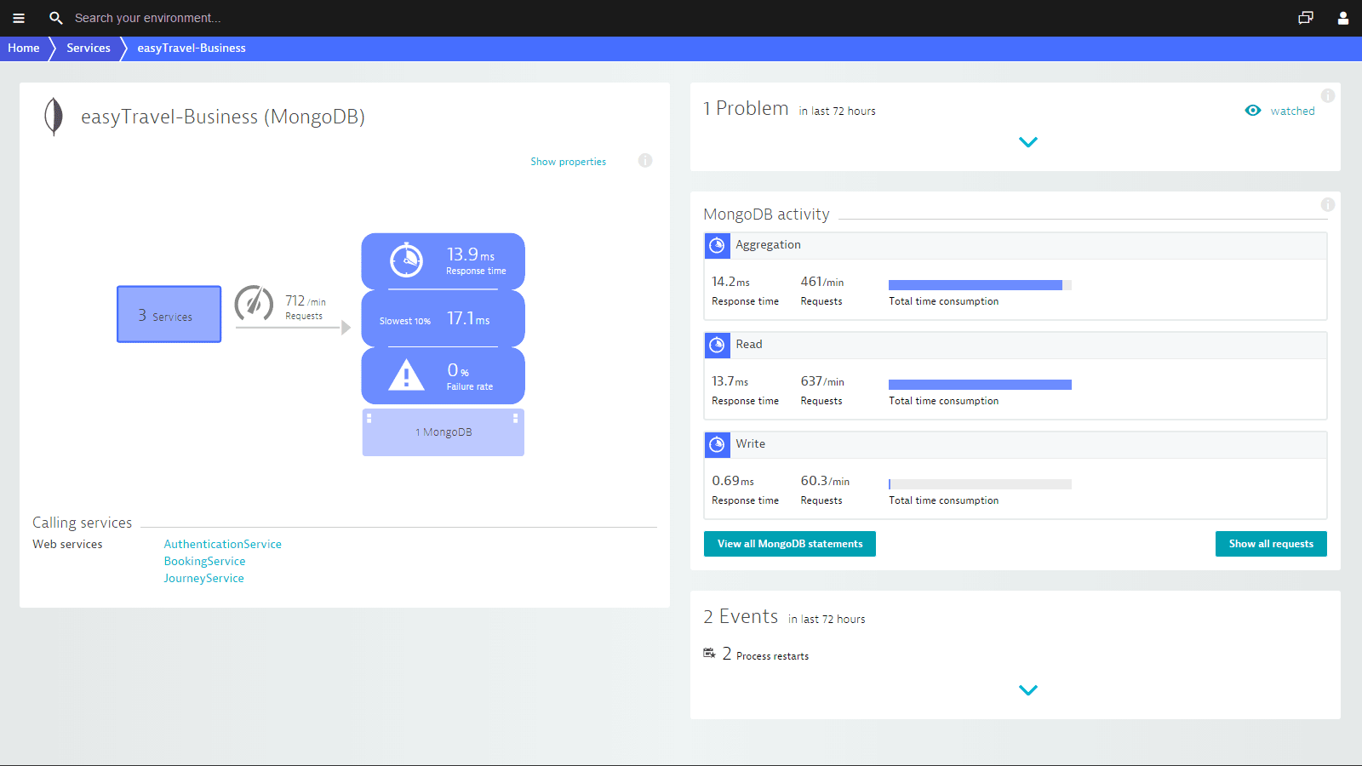The width and height of the screenshot is (1362, 766).
Task: Click Aggregation 14.2 ms response time value
Action: click(730, 282)
